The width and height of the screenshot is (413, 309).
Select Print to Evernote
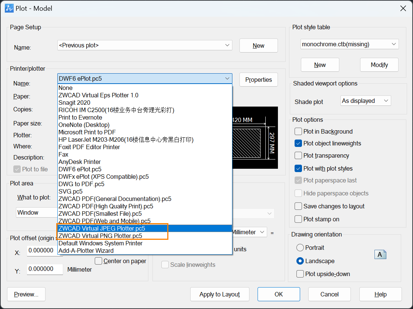tap(145, 117)
